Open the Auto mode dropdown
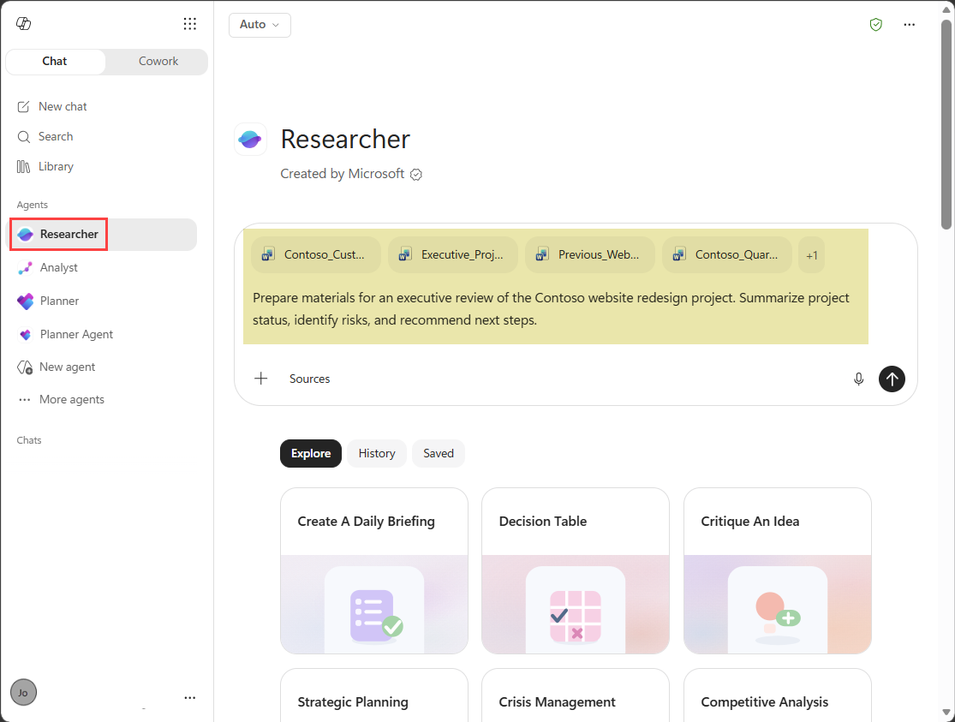 (x=260, y=24)
